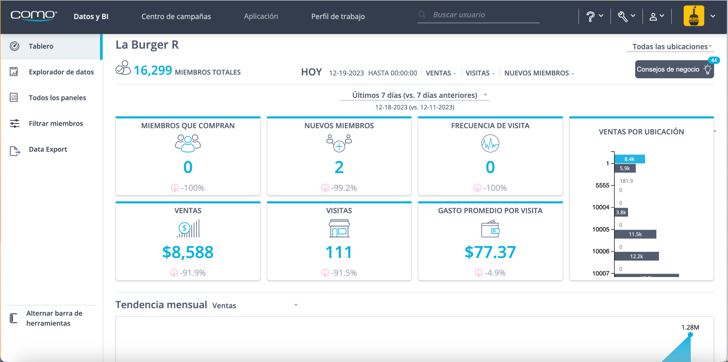Click the 3.8k bar for location 10004
The width and height of the screenshot is (728, 362).
pyautogui.click(x=621, y=212)
